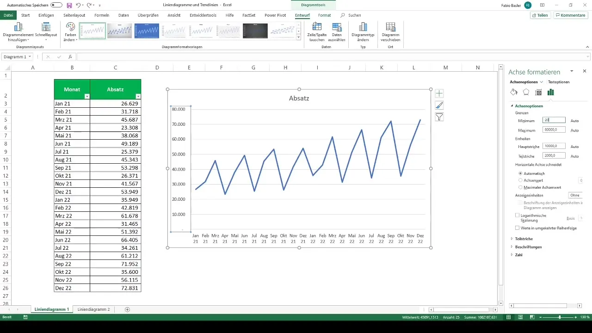592x333 pixels.
Task: Select the dark chart style thumbnail
Action: [x=255, y=31]
